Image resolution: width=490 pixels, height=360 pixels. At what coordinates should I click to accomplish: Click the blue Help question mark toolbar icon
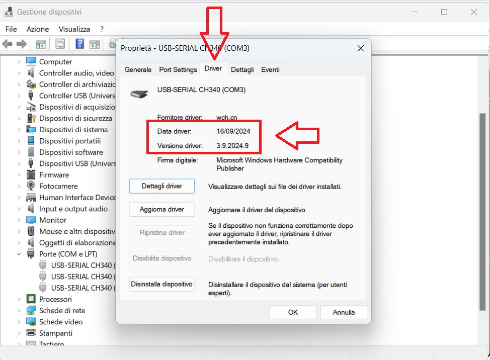(79, 44)
